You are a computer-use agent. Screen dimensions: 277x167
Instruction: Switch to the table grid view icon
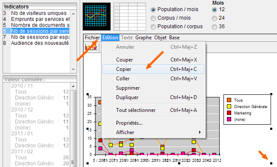tap(130, 17)
